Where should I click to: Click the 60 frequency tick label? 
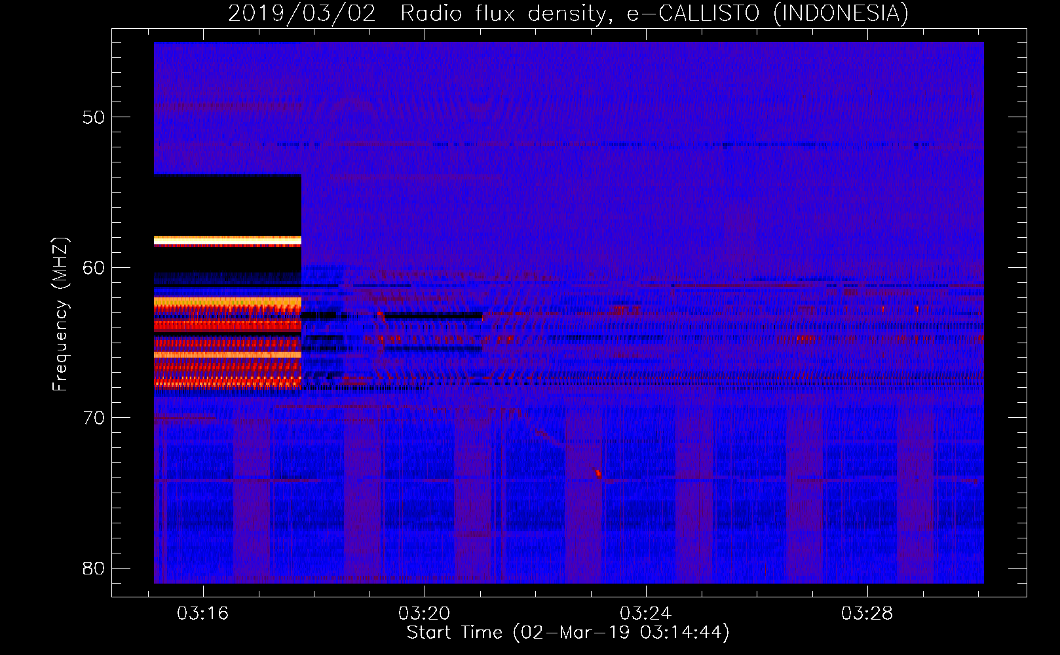[94, 268]
